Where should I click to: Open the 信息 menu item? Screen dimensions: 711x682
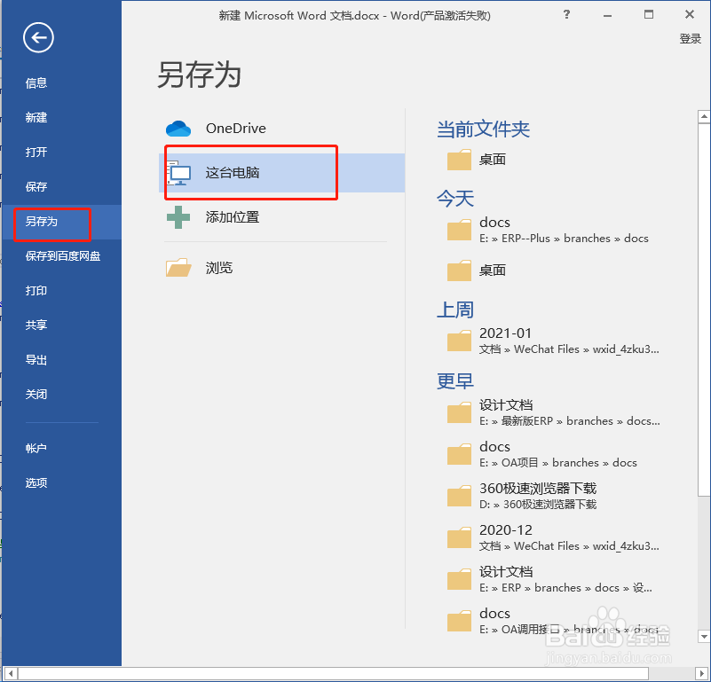coord(36,83)
